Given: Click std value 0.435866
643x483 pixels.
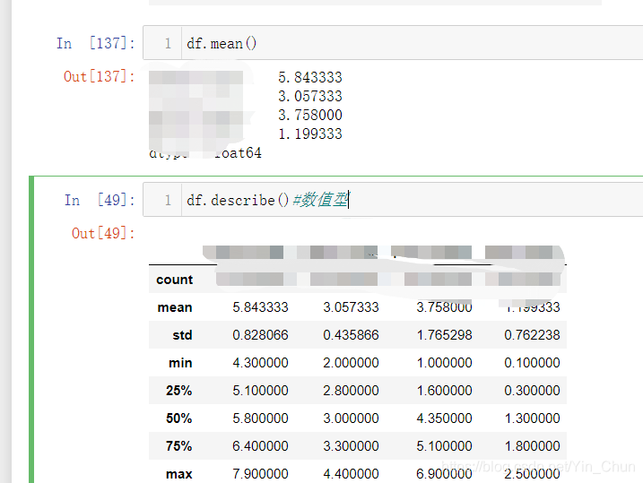Looking at the screenshot, I should 351,335.
